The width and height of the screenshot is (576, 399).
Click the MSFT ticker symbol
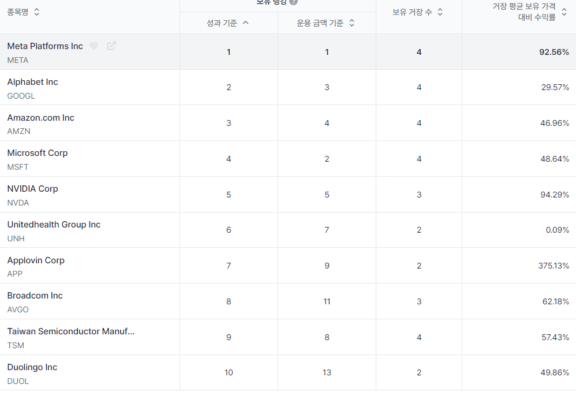pos(18,167)
